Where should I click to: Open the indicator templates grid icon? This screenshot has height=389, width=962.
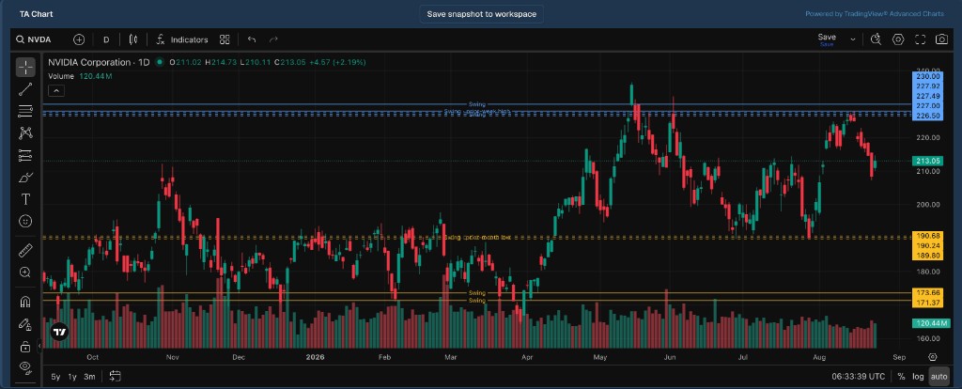(225, 39)
